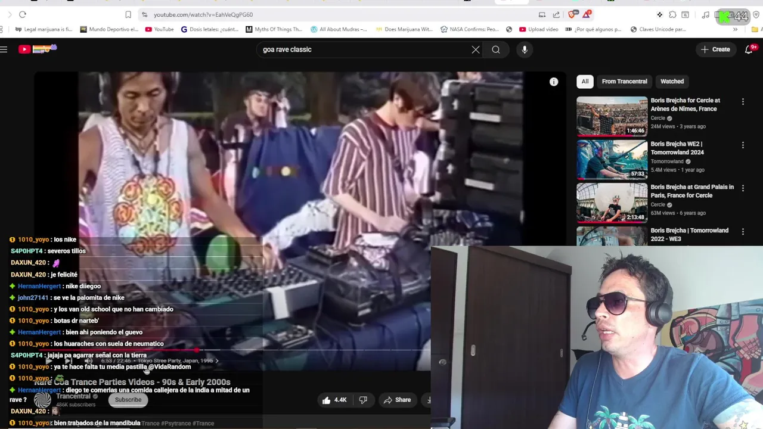Skip to next video in player controls

(68, 360)
